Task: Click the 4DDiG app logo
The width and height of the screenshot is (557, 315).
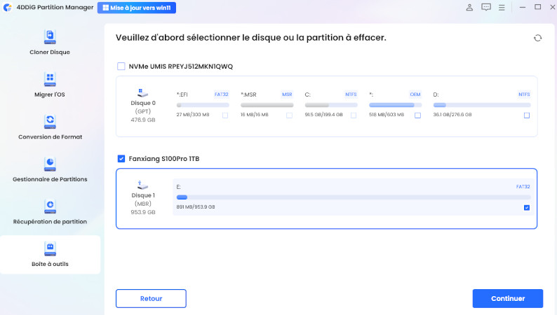Action: click(x=8, y=8)
